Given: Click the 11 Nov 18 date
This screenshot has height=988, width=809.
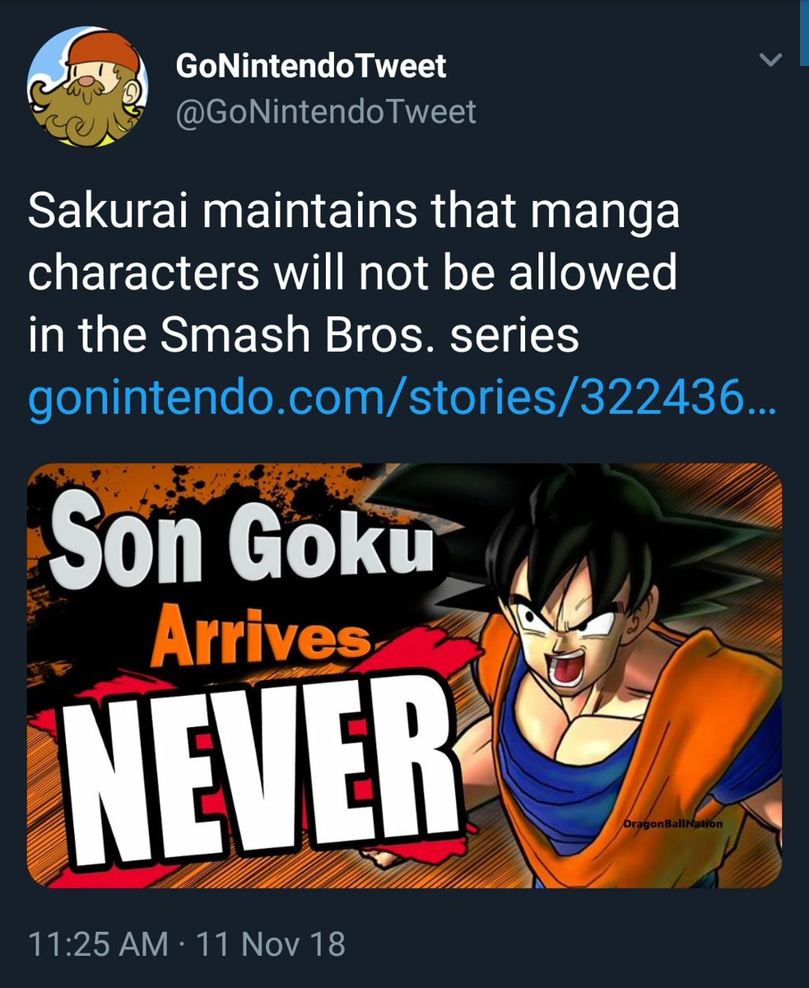Looking at the screenshot, I should click(270, 943).
